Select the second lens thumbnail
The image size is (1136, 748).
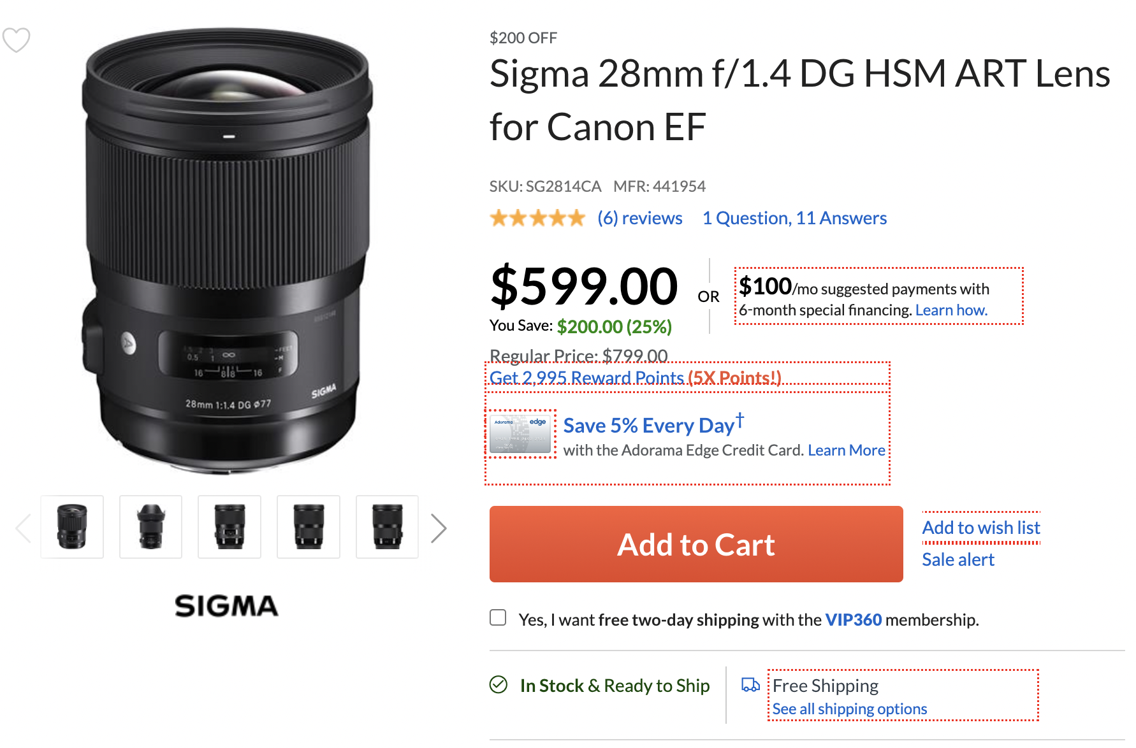pos(150,527)
